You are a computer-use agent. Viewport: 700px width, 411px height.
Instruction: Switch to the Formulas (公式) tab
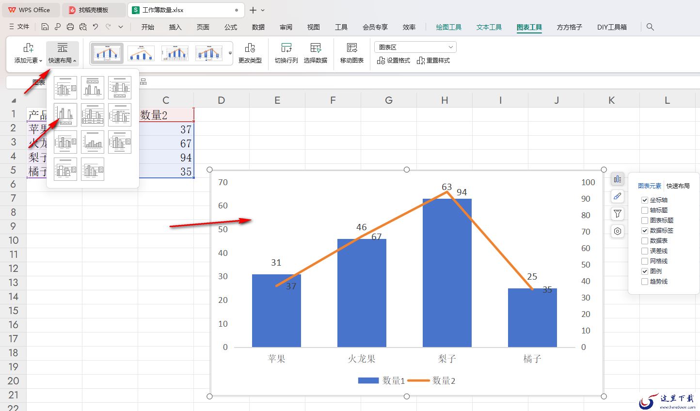click(x=231, y=27)
